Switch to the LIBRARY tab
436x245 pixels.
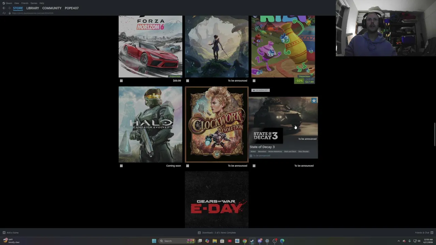pyautogui.click(x=33, y=8)
